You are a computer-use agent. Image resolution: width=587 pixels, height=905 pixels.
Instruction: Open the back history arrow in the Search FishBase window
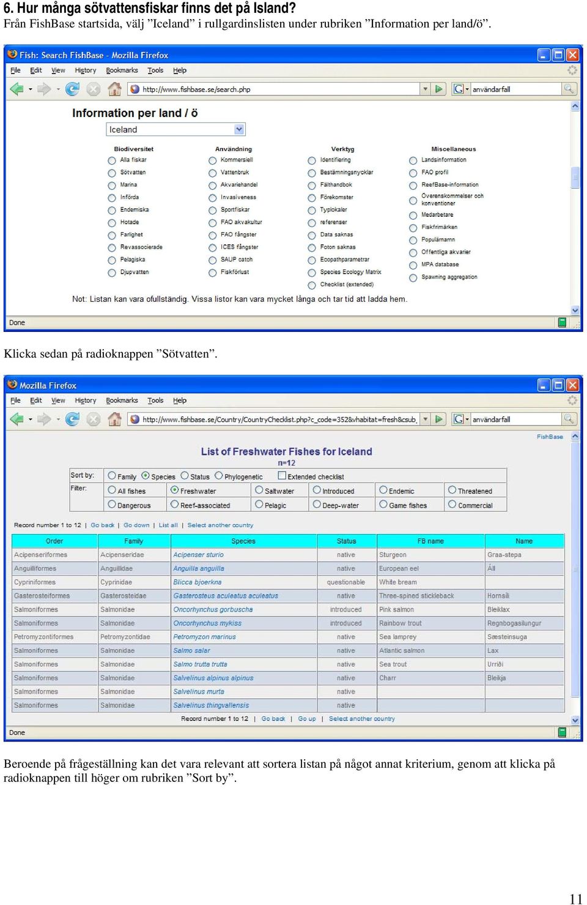pyautogui.click(x=30, y=90)
